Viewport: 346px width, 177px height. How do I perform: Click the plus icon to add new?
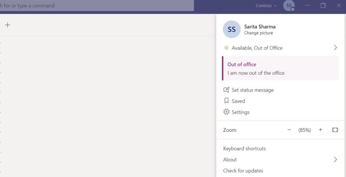8,25
